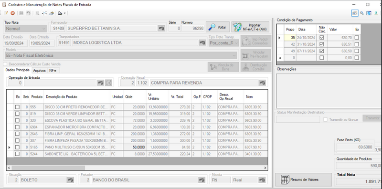The image size is (382, 189).
Task: Click the product grid scroll-left arrow
Action: tap(9, 168)
